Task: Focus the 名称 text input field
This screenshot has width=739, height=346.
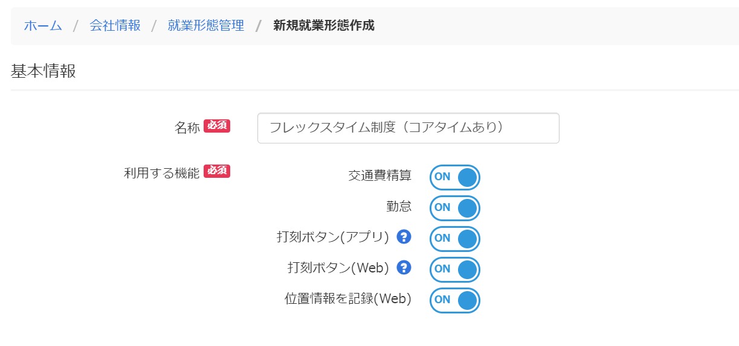Action: coord(408,128)
